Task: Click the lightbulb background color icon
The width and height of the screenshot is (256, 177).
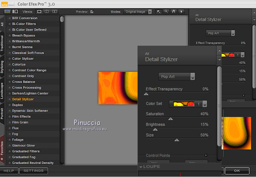Action: 181,12
